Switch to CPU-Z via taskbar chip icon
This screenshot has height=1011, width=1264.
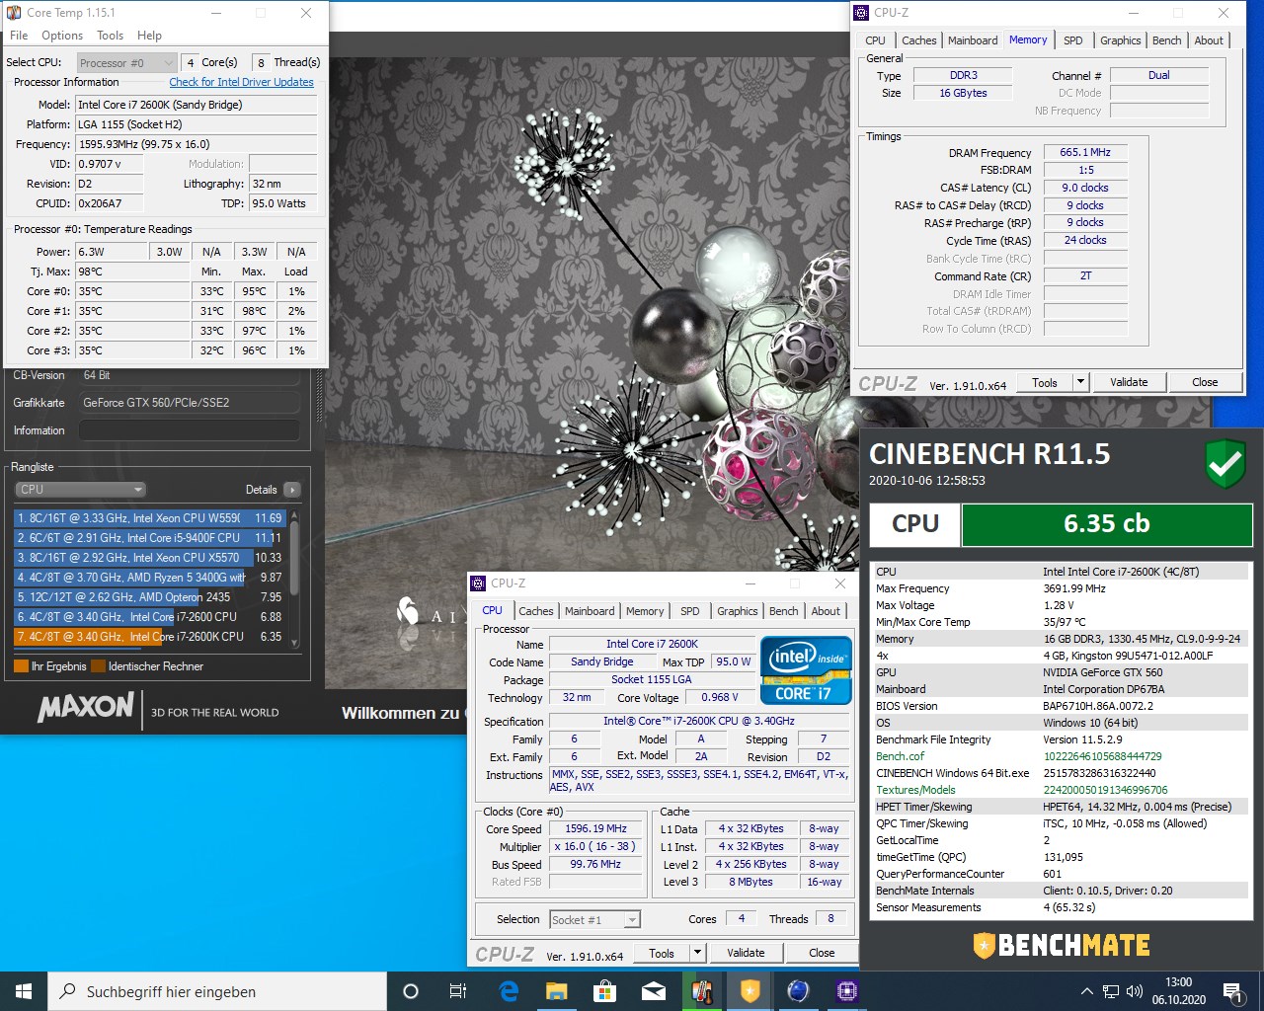(846, 991)
